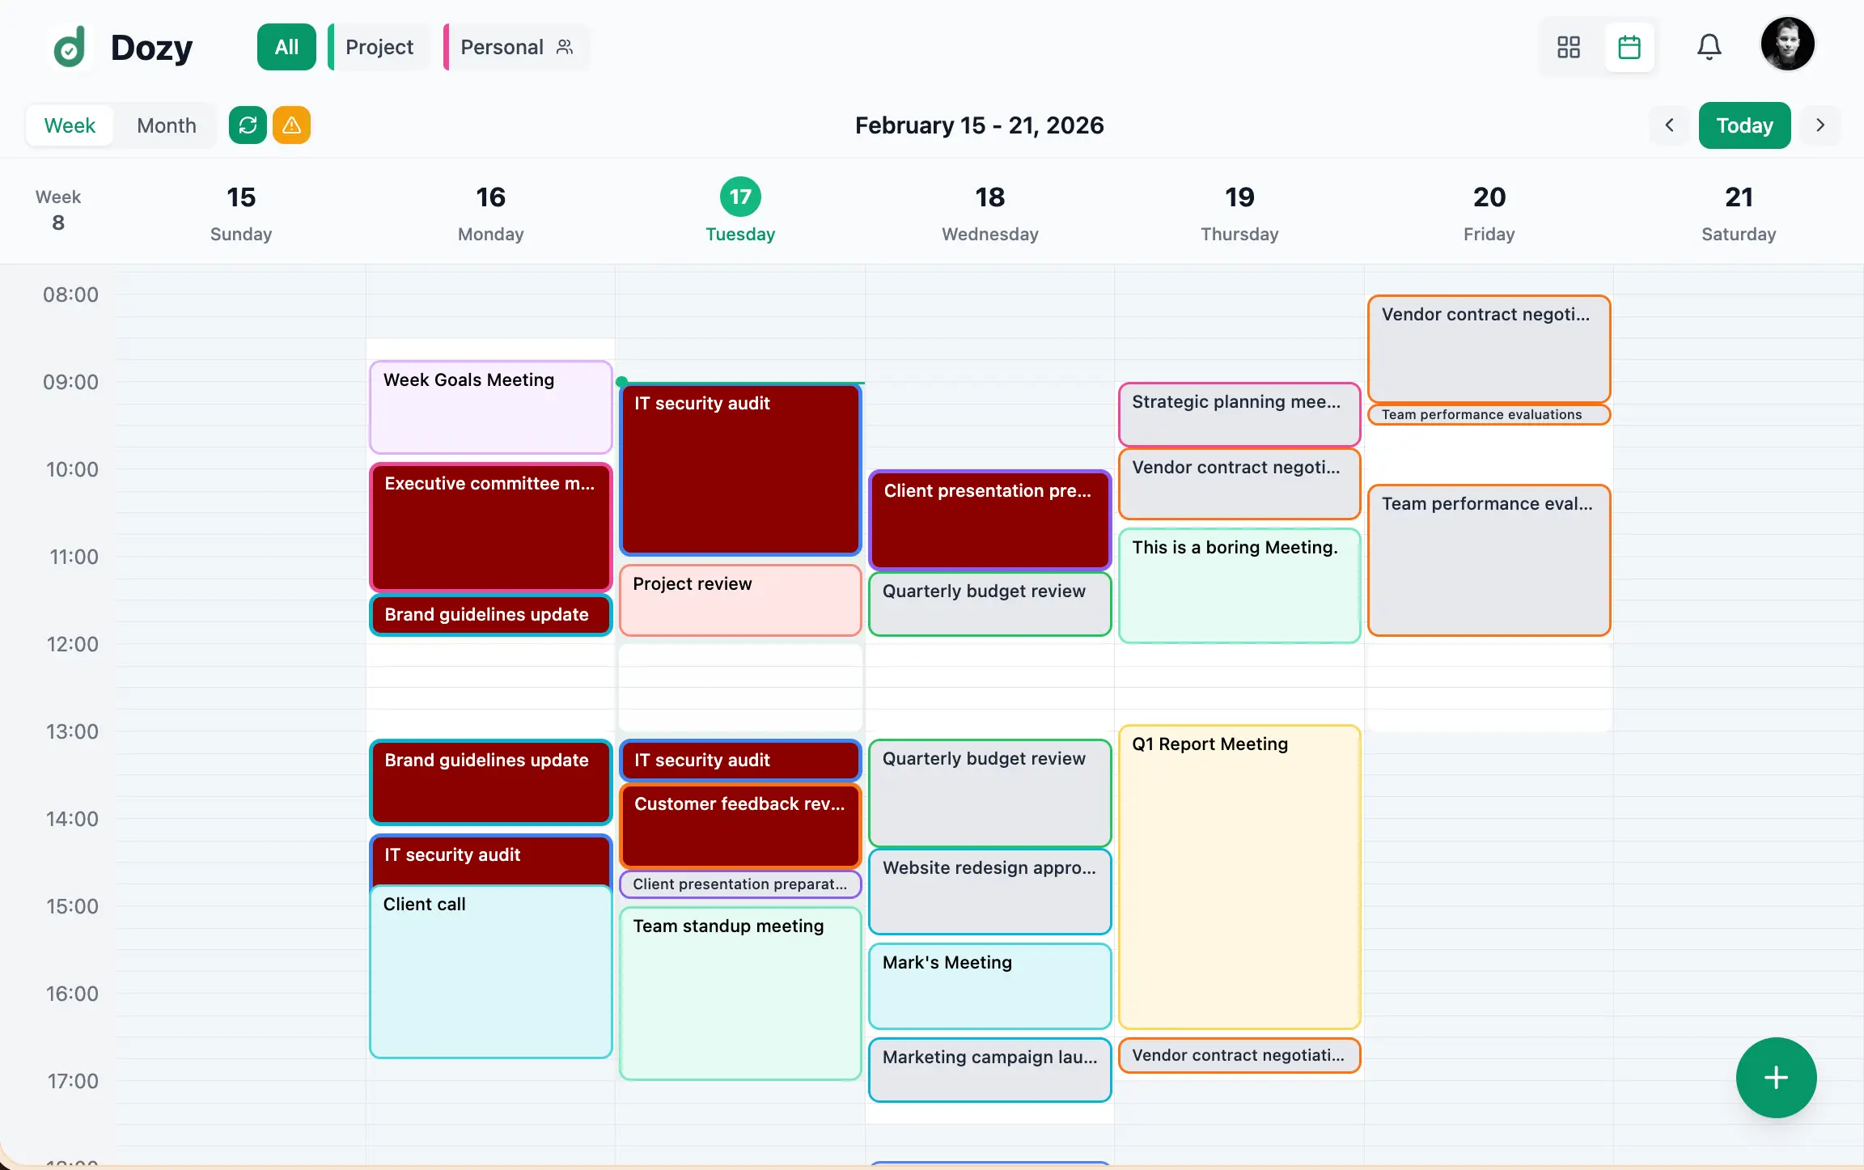The image size is (1864, 1170).
Task: Click the February 15 - 21 date range
Action: click(x=980, y=125)
